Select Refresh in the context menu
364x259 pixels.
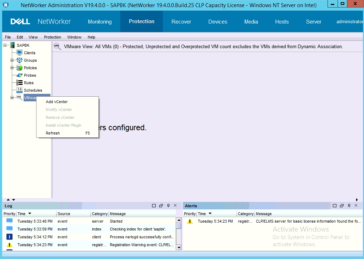[x=53, y=133]
